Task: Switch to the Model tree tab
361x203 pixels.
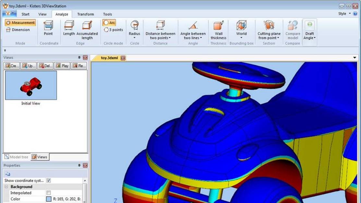Action: pos(16,157)
